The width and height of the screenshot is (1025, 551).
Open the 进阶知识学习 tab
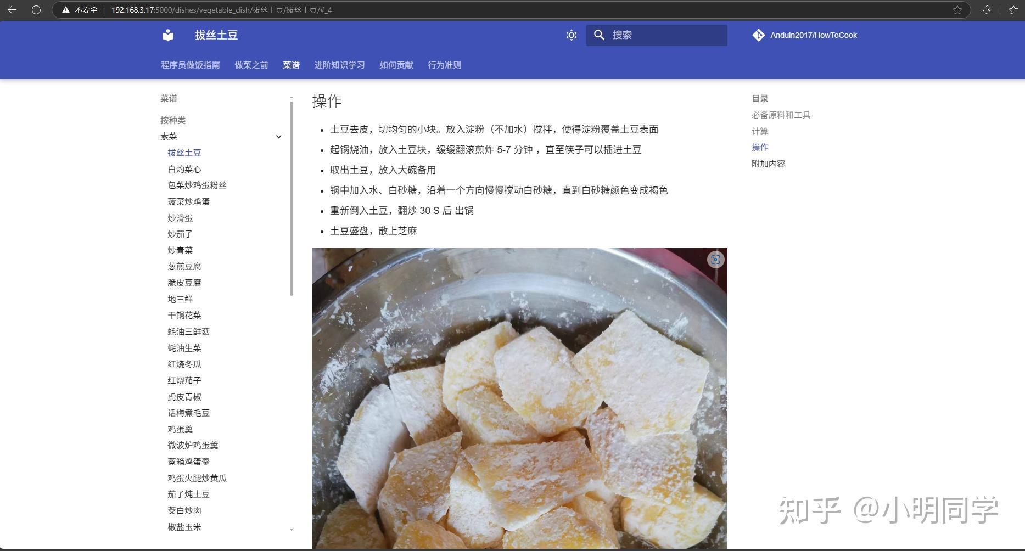tap(339, 65)
